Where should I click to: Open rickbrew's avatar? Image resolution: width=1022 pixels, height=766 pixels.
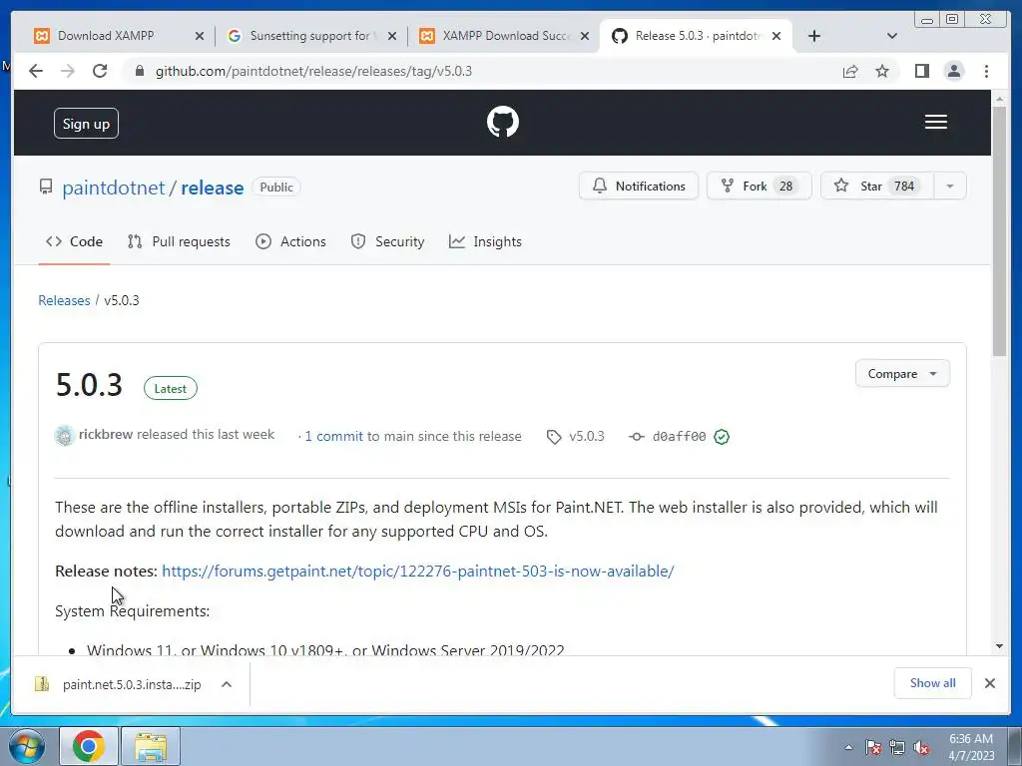tap(65, 435)
